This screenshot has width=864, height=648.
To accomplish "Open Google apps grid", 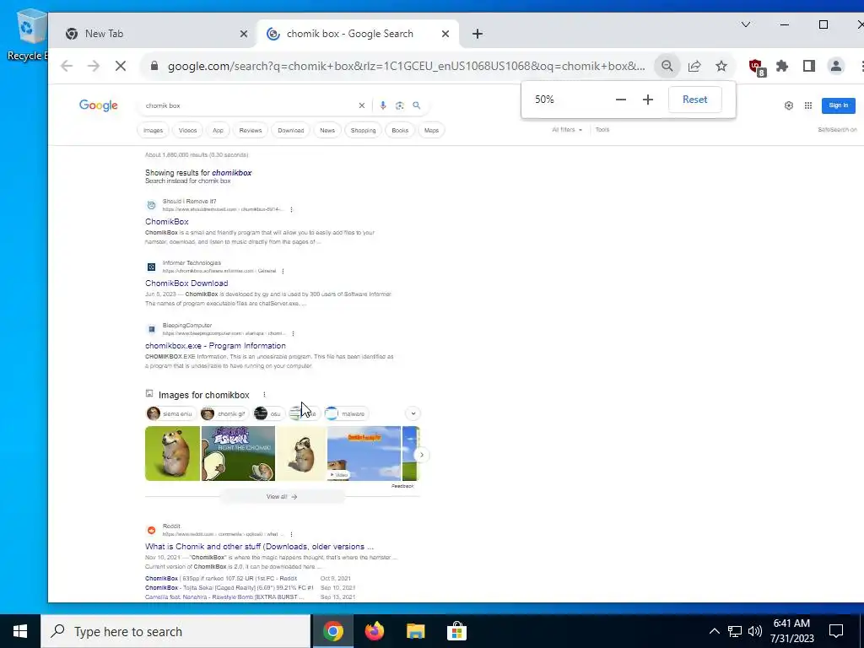I will pyautogui.click(x=807, y=105).
